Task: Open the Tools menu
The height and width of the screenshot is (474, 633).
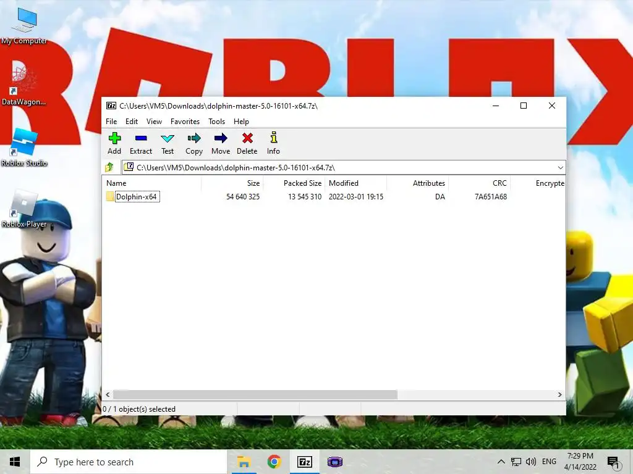Action: [x=217, y=122]
